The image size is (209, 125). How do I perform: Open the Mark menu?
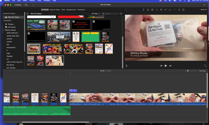pyautogui.click(x=25, y=1)
